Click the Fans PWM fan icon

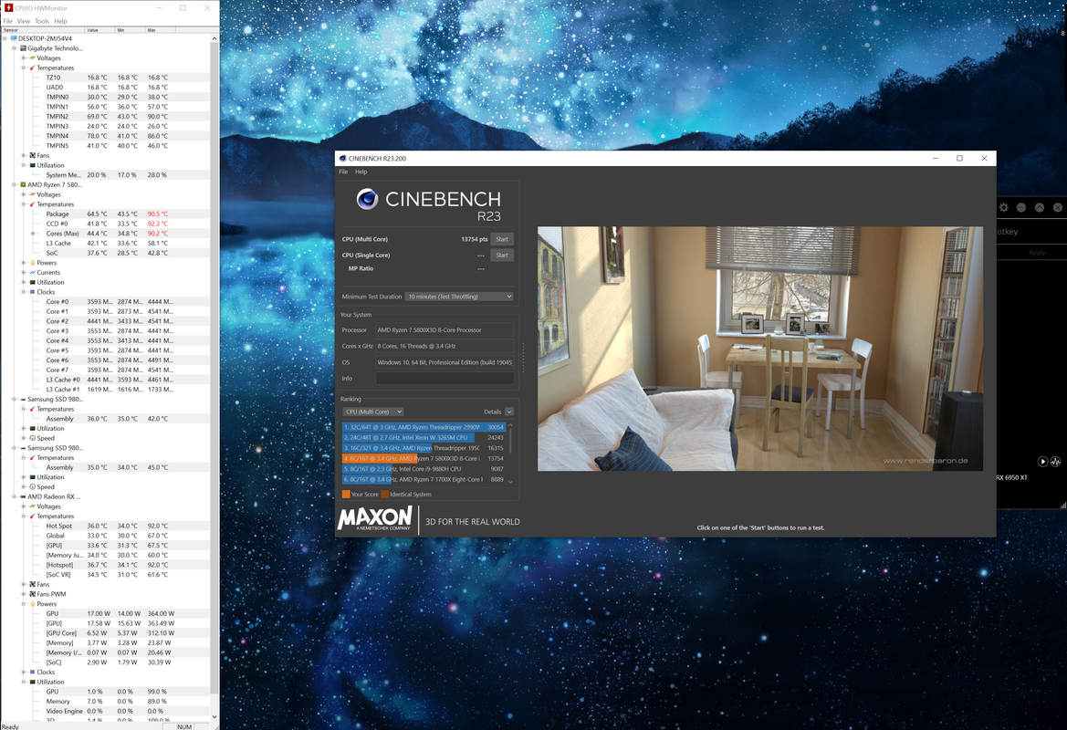(32, 594)
